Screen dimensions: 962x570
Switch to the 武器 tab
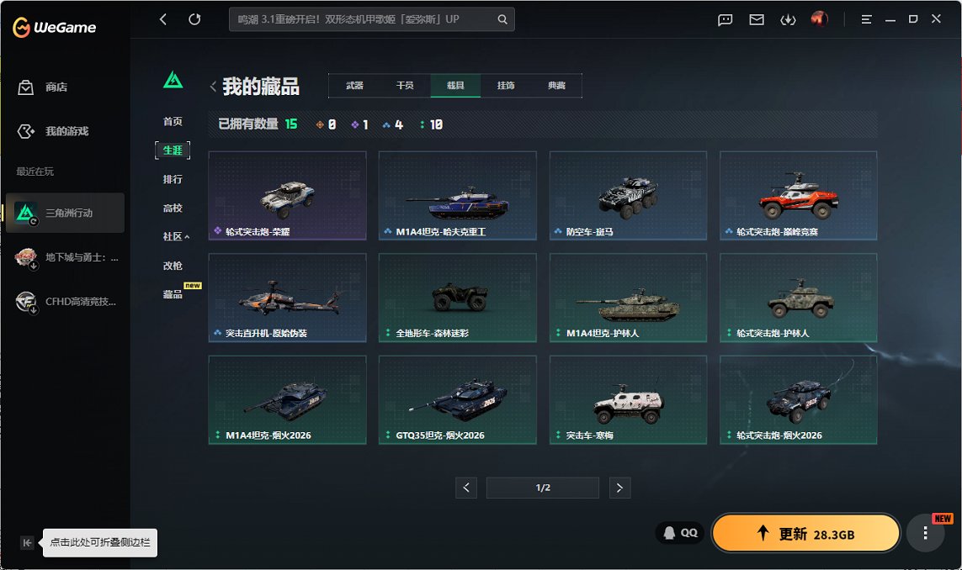[354, 86]
